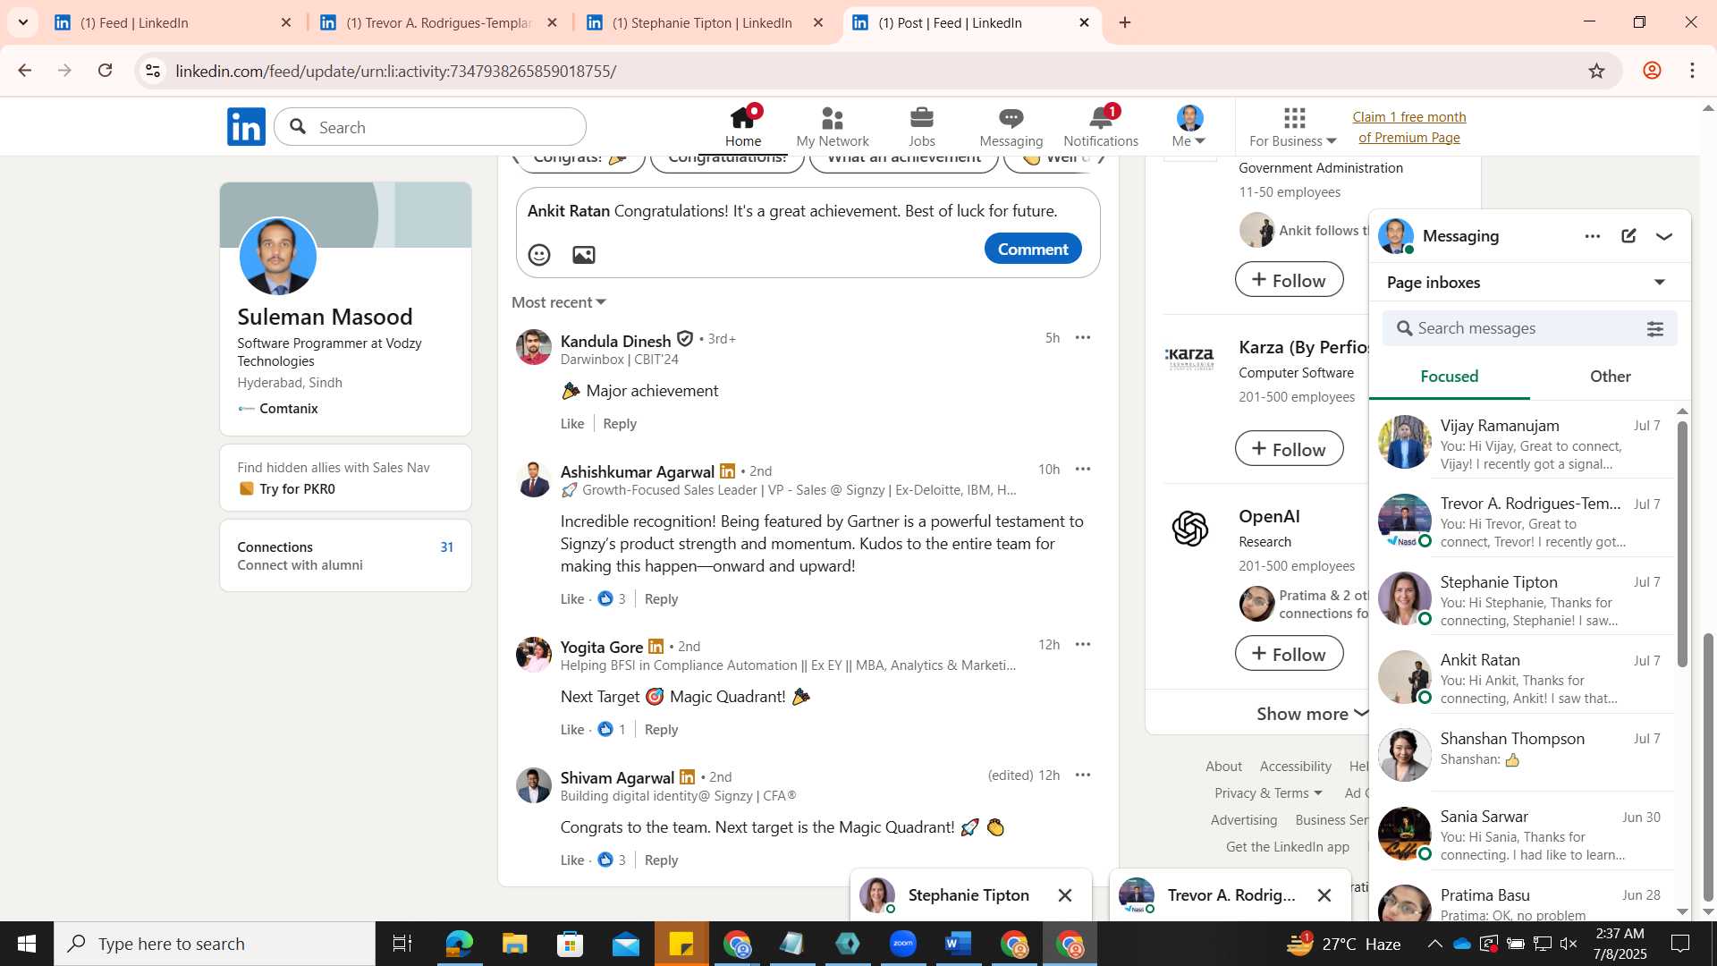Open Messaging panel three-dot menu
Viewport: 1717px width, 966px height.
point(1593,236)
